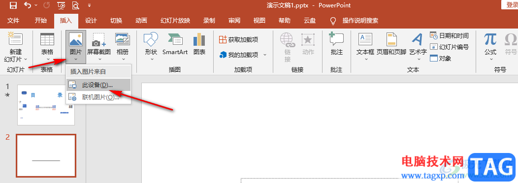Select the 插入 ribbon tab
Viewport: 518px width, 183px height.
click(66, 21)
